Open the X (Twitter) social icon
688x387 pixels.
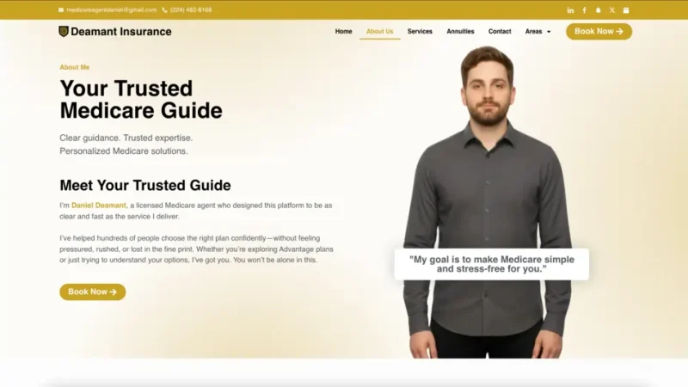(612, 10)
